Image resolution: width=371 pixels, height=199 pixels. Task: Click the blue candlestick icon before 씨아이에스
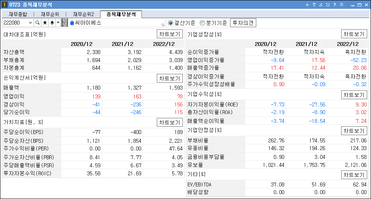pyautogui.click(x=72, y=23)
